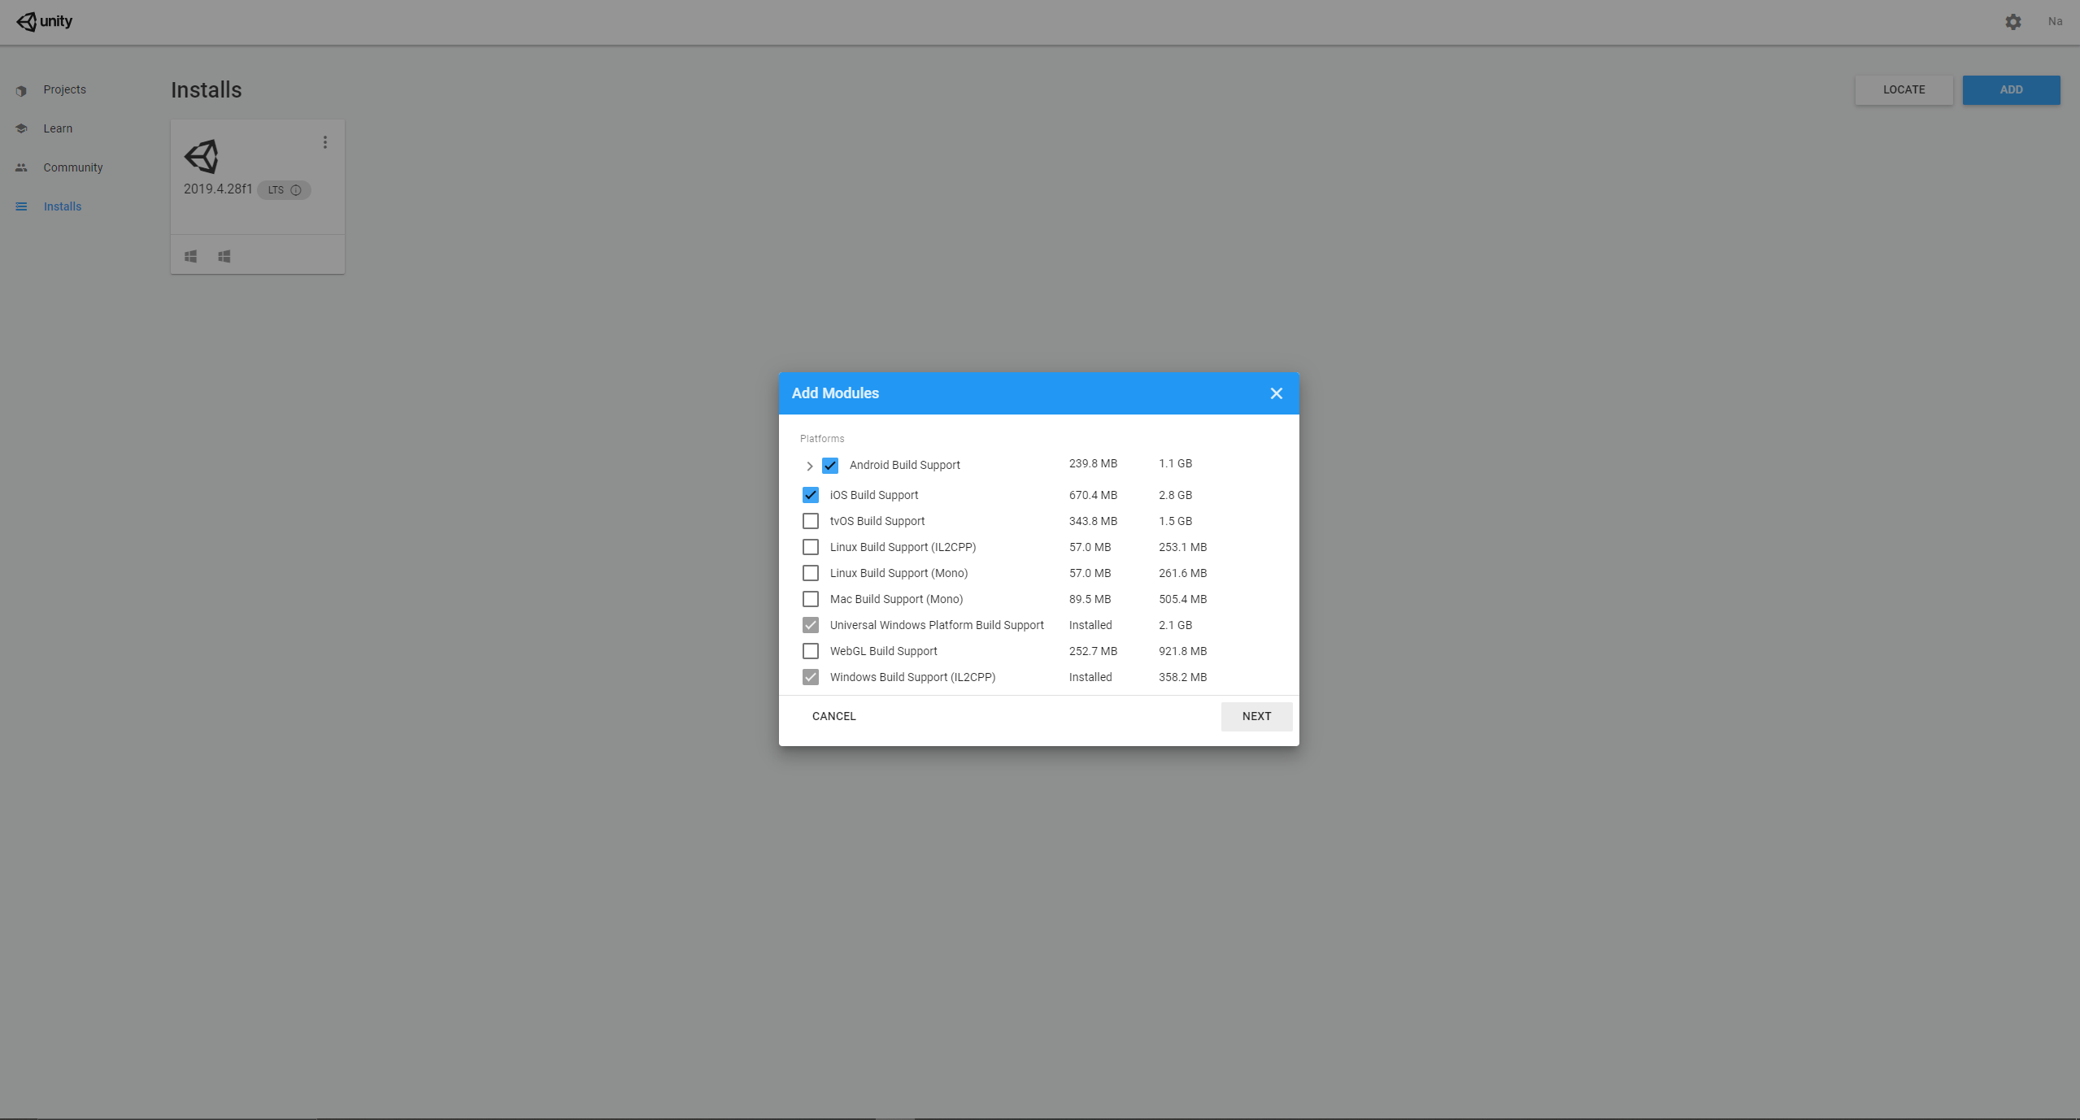2080x1120 pixels.
Task: Enable WebGL Build Support checkbox
Action: pos(810,651)
